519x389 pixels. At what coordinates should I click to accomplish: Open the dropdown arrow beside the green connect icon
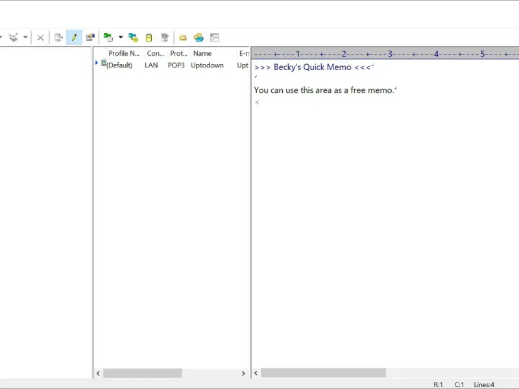pos(121,38)
